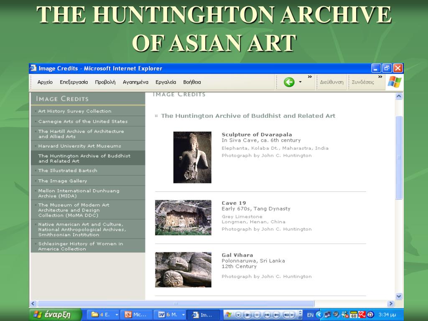Open the Αγαπημένα menu
The image size is (428, 321).
coord(135,82)
